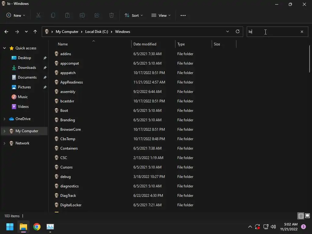Select the DiagTrack folder
The image size is (312, 234).
click(68, 196)
